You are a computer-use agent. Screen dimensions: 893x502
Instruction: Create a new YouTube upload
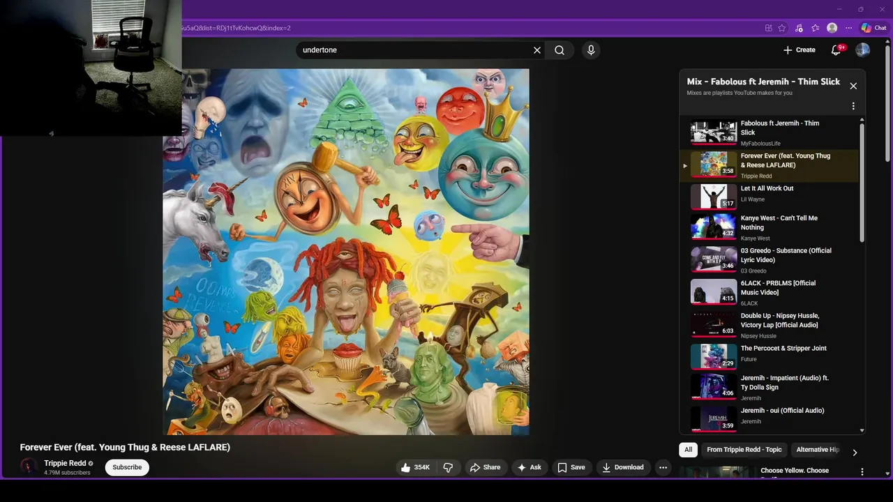[800, 50]
